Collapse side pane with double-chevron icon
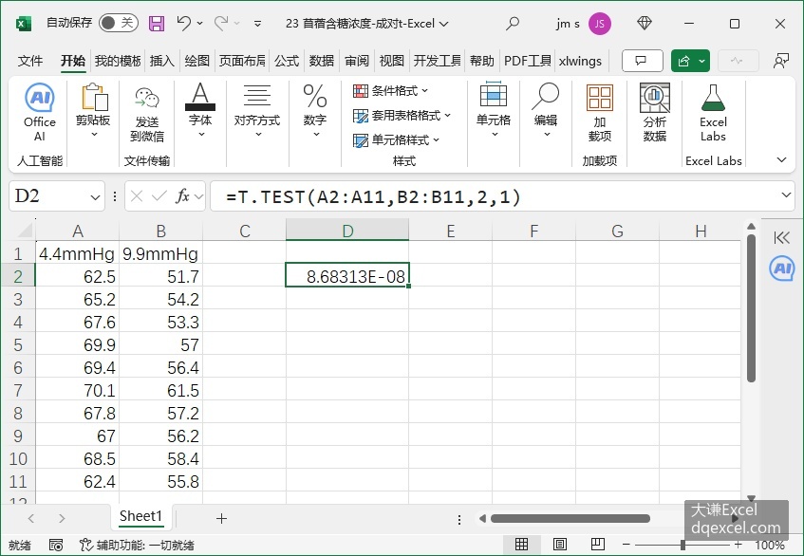The height and width of the screenshot is (556, 804). click(x=781, y=237)
